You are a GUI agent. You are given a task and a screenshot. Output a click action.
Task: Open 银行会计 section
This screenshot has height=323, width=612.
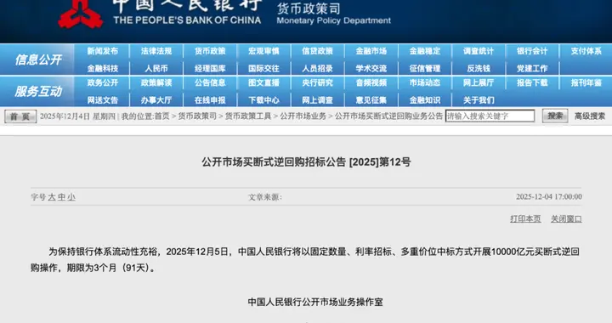pyautogui.click(x=532, y=51)
